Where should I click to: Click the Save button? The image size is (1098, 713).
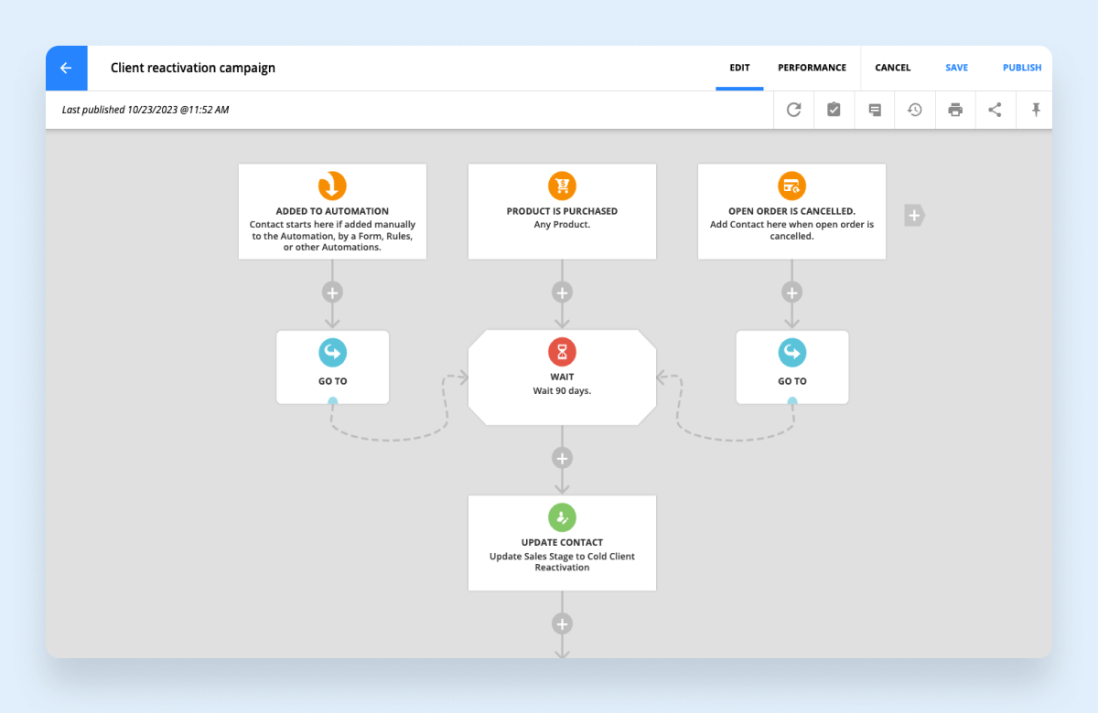(956, 68)
